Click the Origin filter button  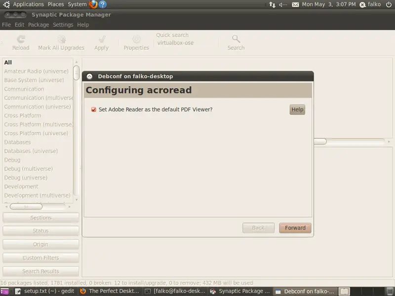pyautogui.click(x=41, y=244)
